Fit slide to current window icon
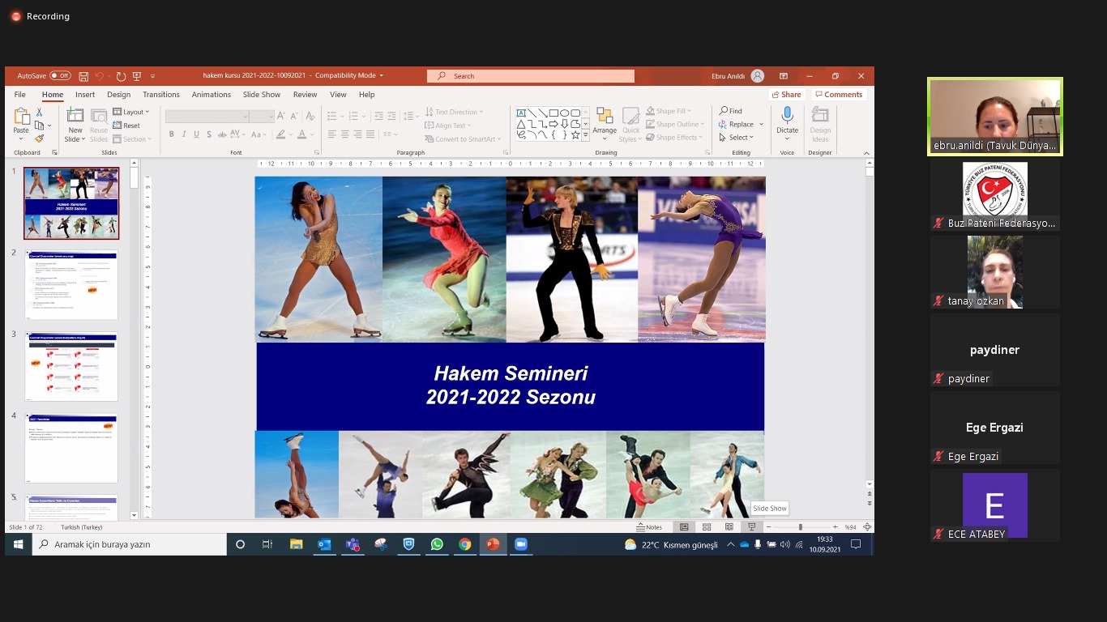This screenshot has height=622, width=1107. coord(867,527)
